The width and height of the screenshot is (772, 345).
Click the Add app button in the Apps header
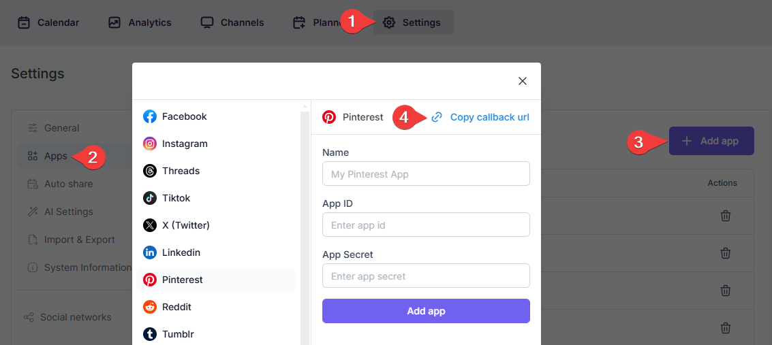point(711,141)
